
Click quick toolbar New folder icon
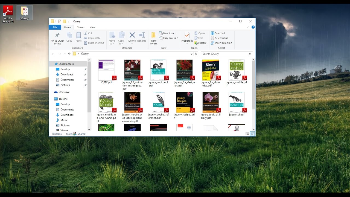(x=65, y=21)
